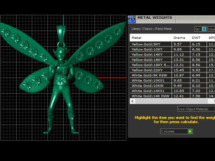The image size is (215, 161).
Task: Click the horizontal scrollbar left arrow
Action: pos(133,101)
